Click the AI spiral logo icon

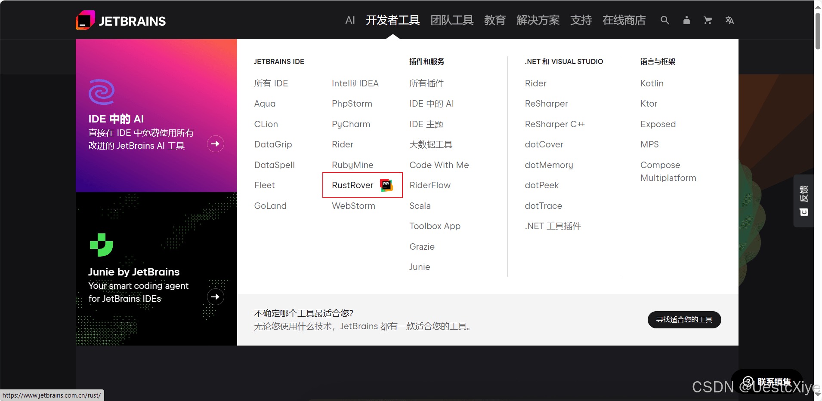(102, 92)
